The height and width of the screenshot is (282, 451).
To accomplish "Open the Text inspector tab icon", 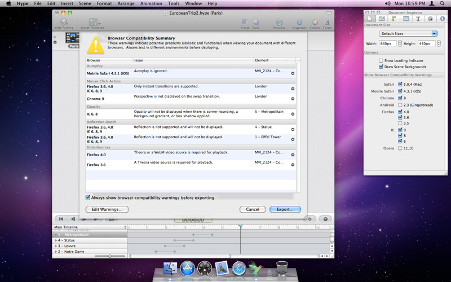I will [418, 18].
